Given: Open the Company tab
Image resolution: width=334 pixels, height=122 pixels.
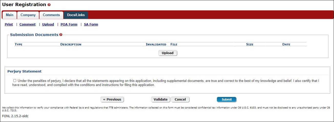Looking at the screenshot, I should pyautogui.click(x=28, y=15).
